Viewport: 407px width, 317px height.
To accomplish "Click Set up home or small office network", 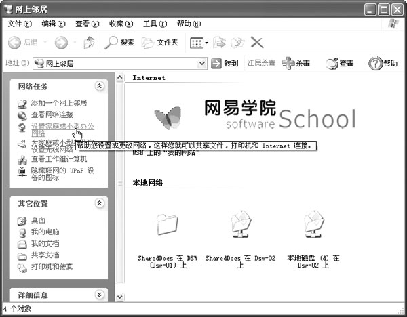I will [x=62, y=129].
